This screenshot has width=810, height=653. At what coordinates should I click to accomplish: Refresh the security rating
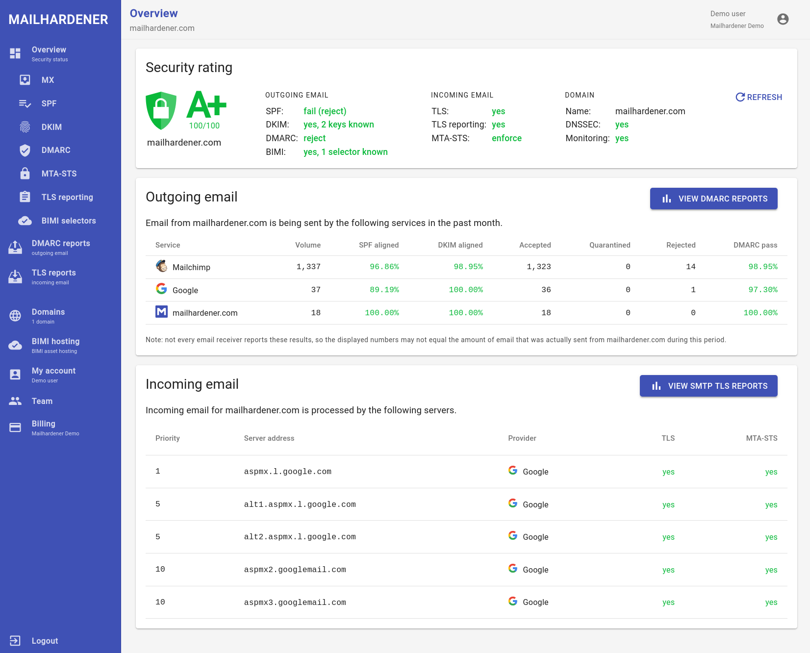click(x=759, y=97)
